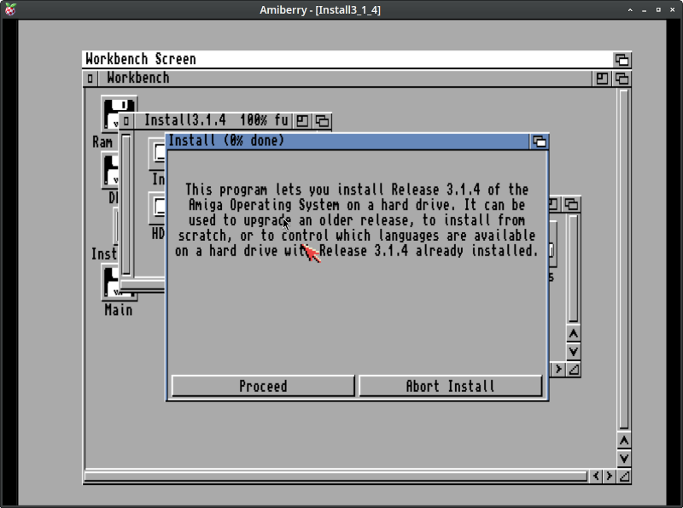The width and height of the screenshot is (683, 508).
Task: Click the right background window resize gadget
Action: [574, 370]
